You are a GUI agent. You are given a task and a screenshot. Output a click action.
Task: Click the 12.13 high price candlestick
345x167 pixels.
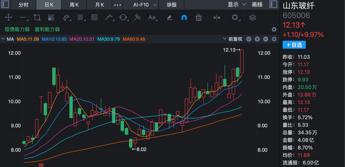(x=242, y=61)
